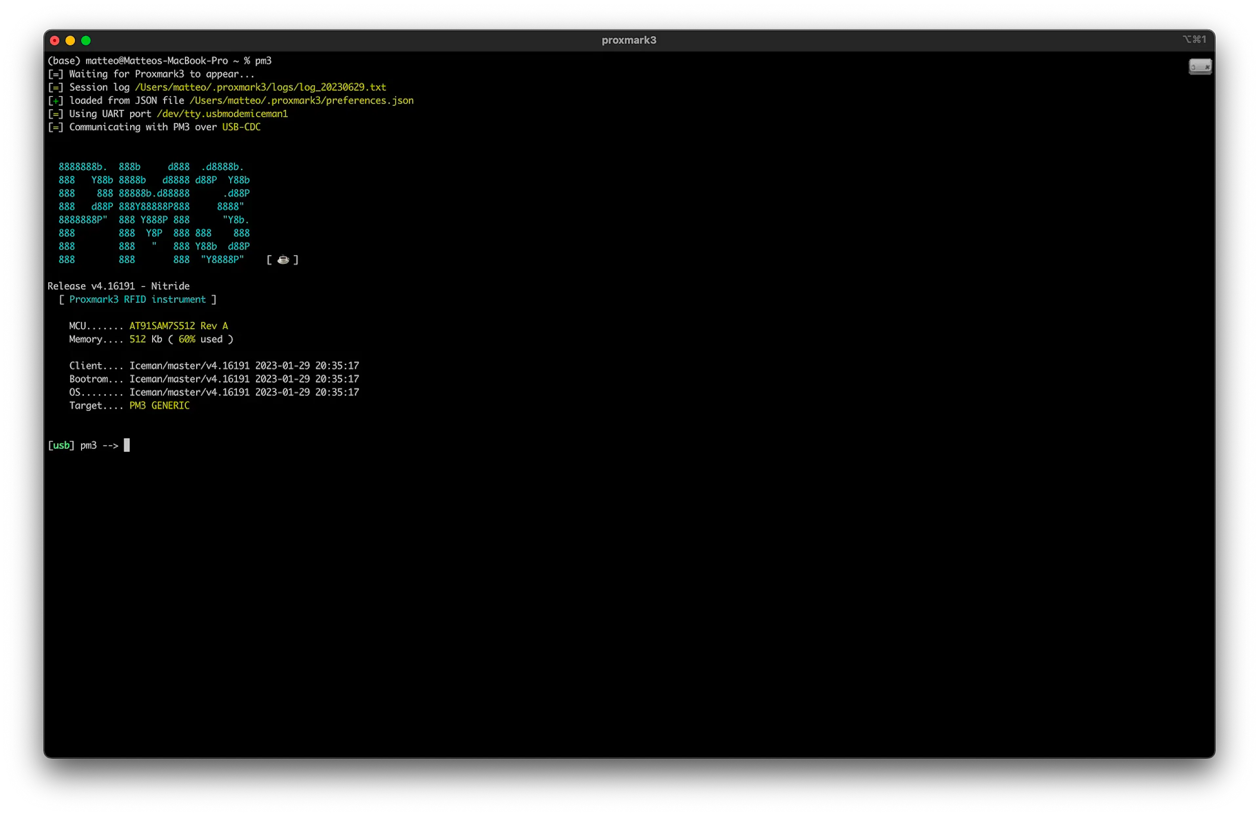Click the log file path log_20230629.txt
This screenshot has height=816, width=1259.
click(260, 87)
